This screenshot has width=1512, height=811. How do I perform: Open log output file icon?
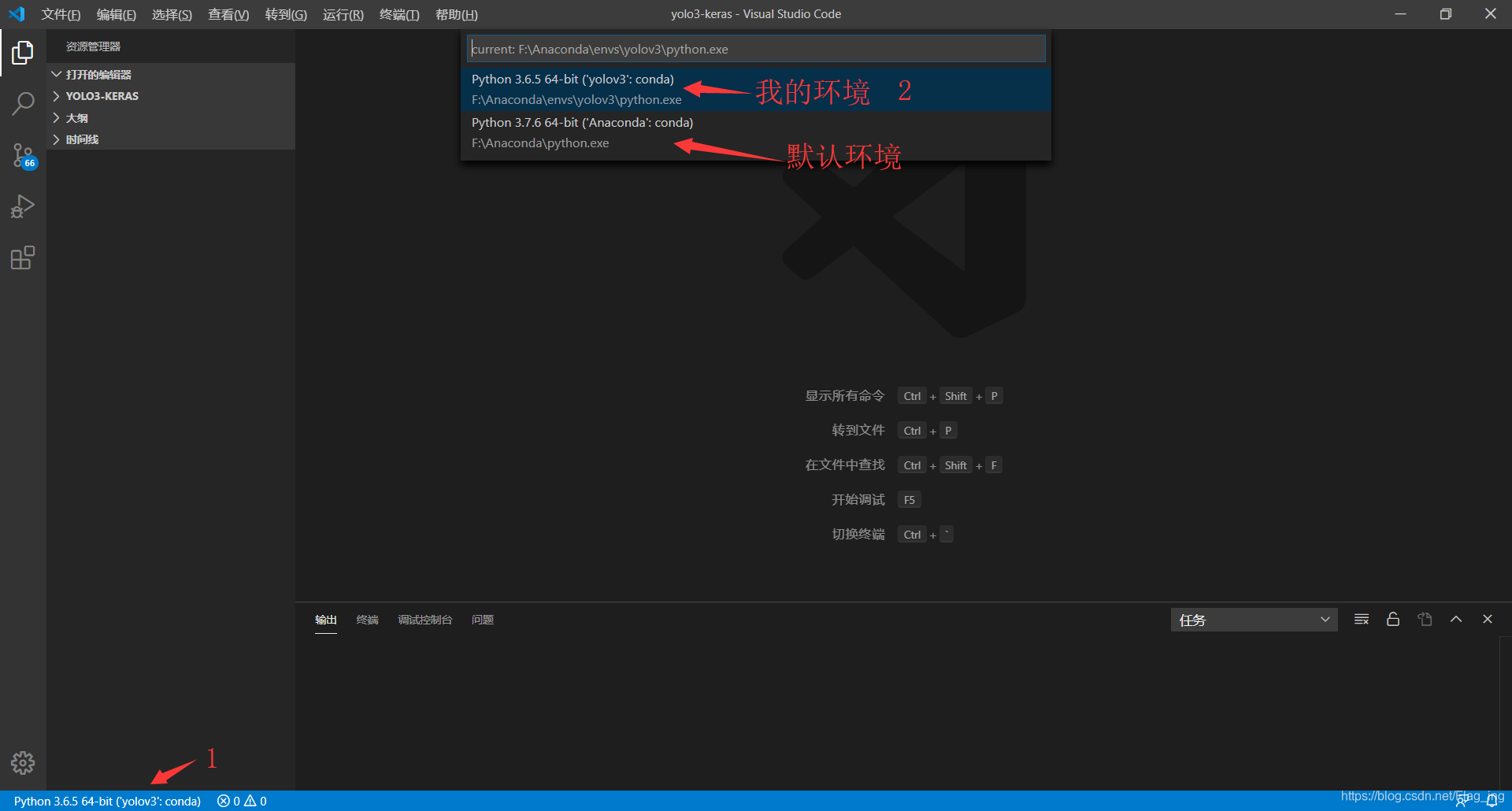[x=1425, y=620]
